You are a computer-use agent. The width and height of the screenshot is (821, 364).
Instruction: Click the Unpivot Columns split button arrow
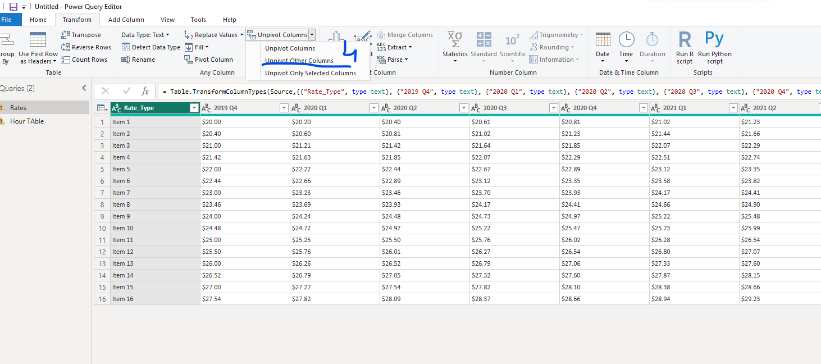[312, 35]
